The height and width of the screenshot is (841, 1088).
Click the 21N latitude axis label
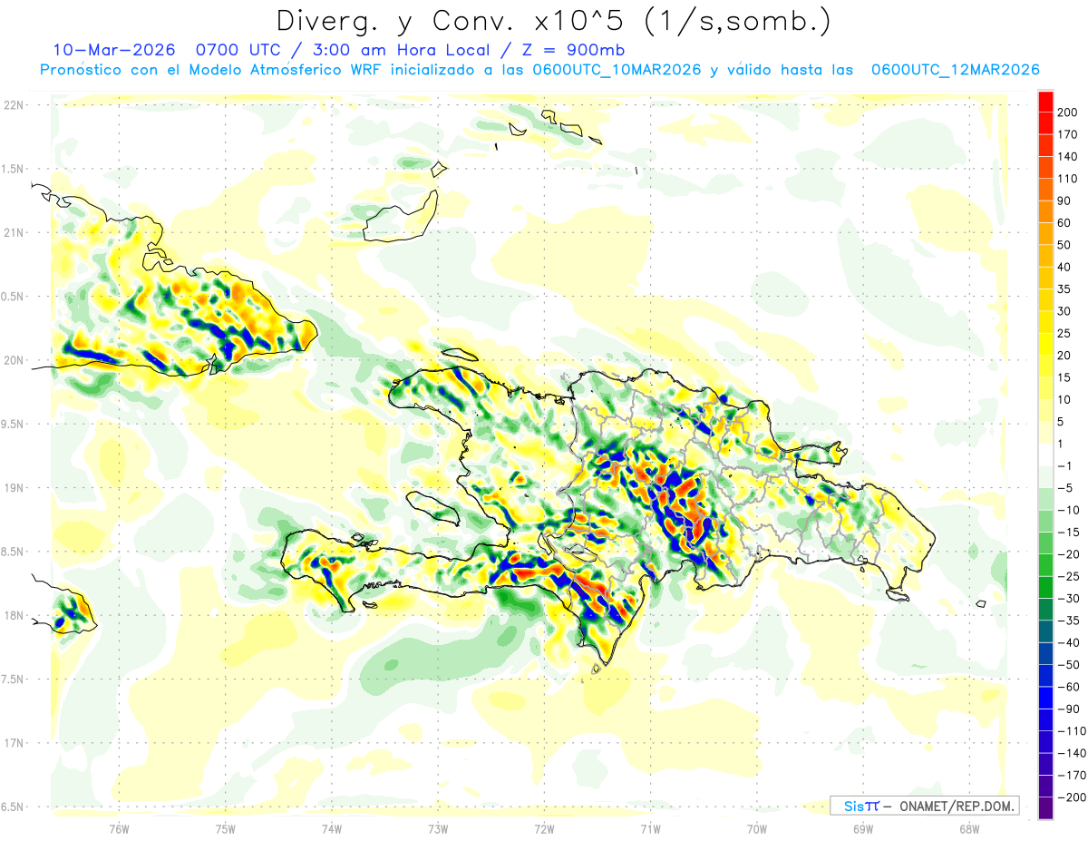pos(15,232)
